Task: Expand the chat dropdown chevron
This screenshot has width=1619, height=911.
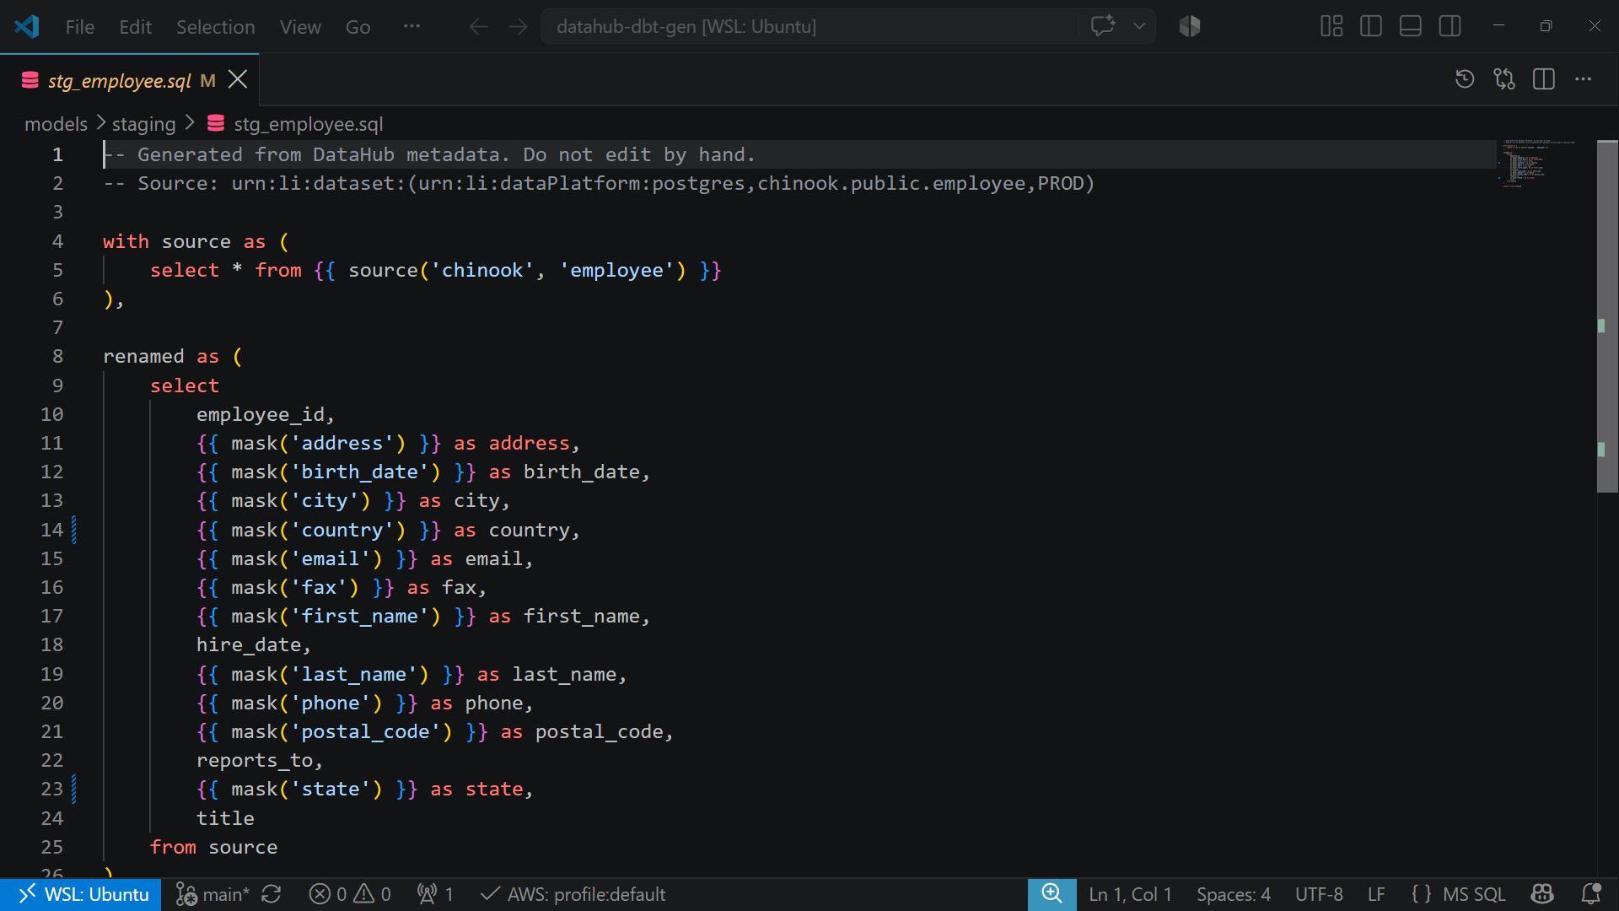Action: tap(1139, 26)
